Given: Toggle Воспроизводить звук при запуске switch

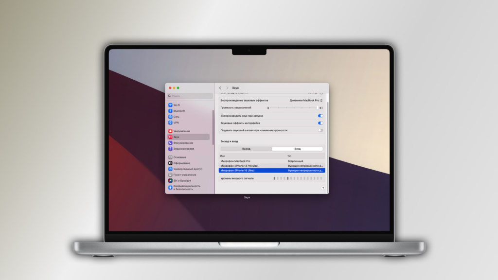Looking at the screenshot, I should (x=320, y=116).
